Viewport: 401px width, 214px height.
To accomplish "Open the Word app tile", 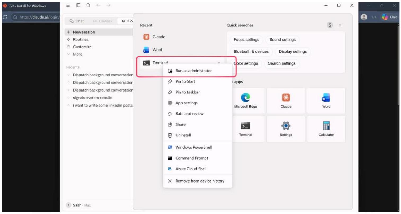I will pyautogui.click(x=326, y=101).
